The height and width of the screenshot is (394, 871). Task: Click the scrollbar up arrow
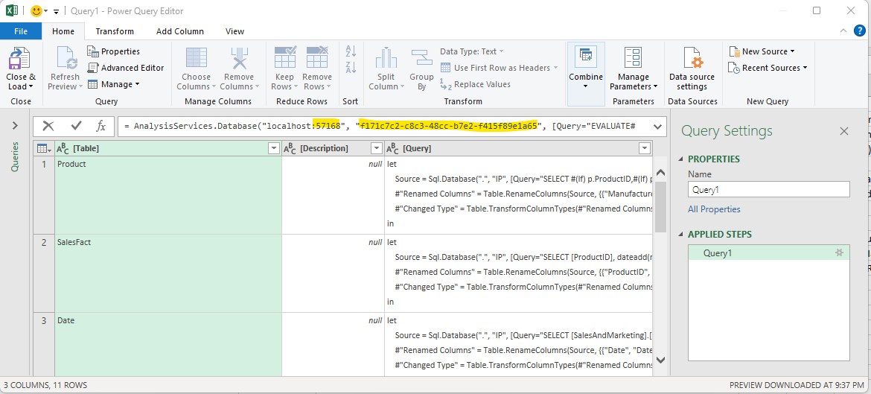point(660,173)
